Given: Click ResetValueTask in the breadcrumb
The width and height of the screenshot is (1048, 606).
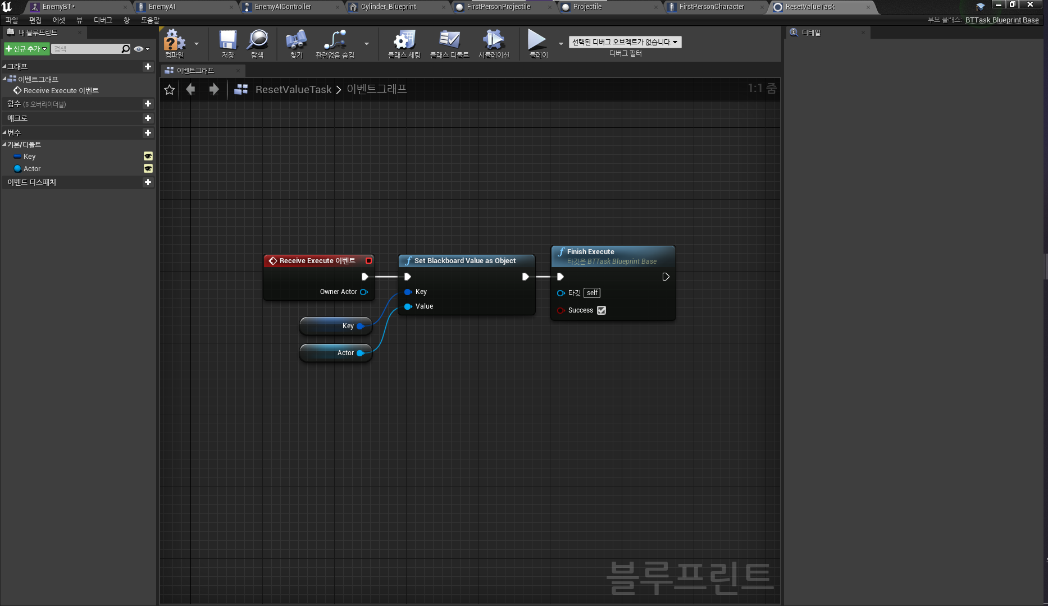Looking at the screenshot, I should pos(293,90).
